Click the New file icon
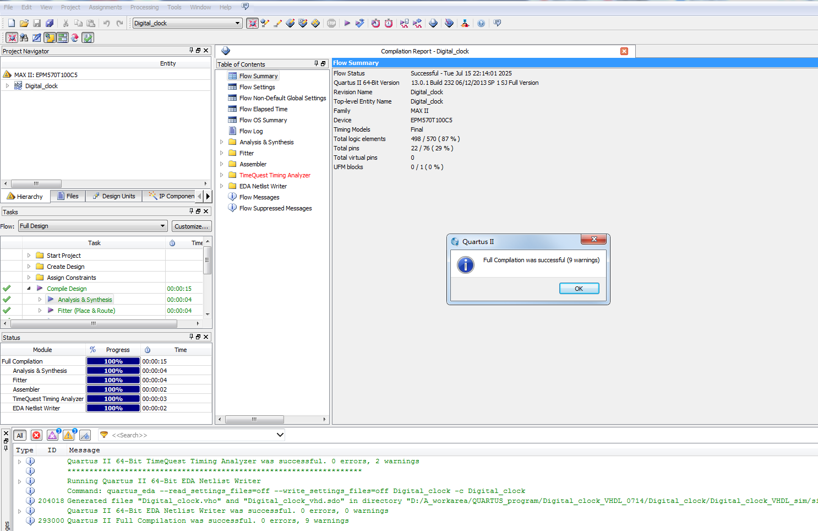The width and height of the screenshot is (818, 531). (11, 23)
